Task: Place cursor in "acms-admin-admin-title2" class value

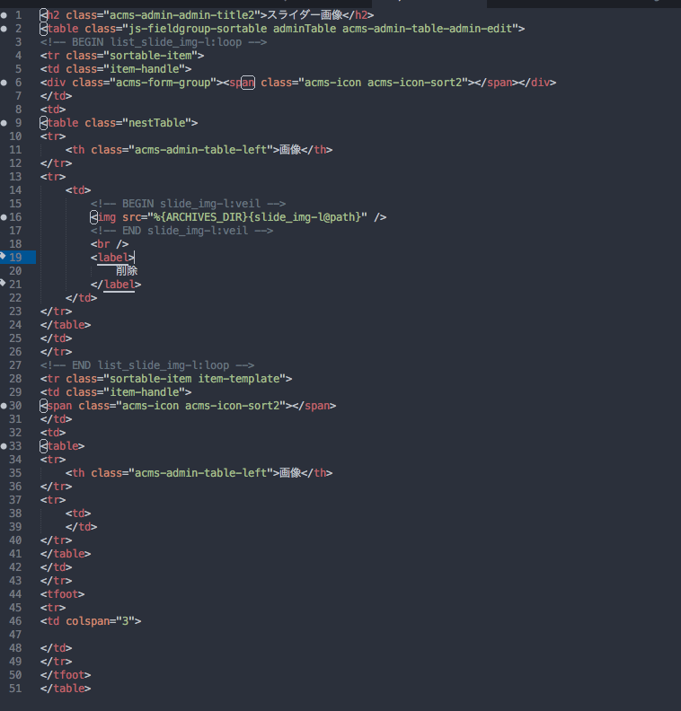Action: click(x=182, y=15)
